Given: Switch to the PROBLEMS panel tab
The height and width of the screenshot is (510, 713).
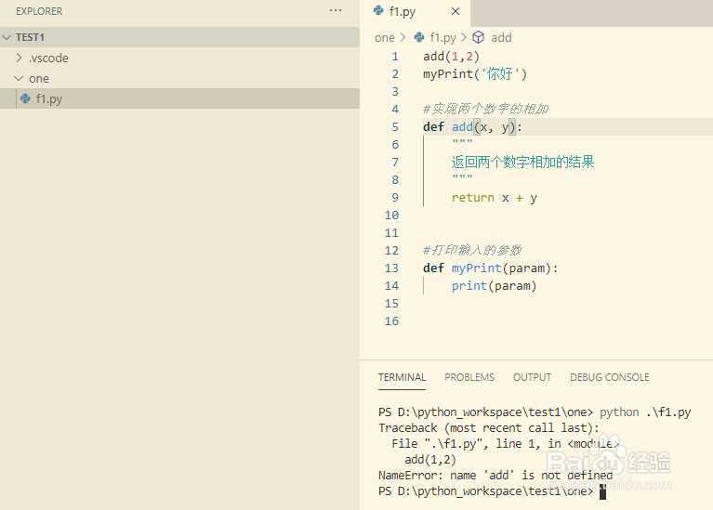Looking at the screenshot, I should (469, 377).
